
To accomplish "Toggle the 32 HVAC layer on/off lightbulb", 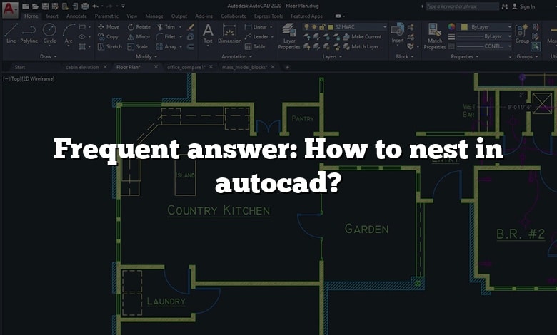I will tap(306, 26).
